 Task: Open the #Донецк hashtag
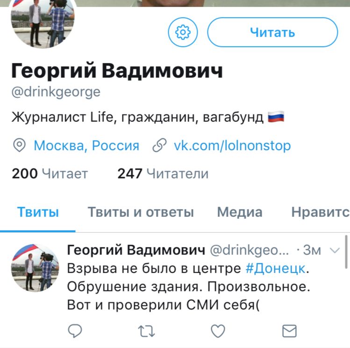(275, 268)
